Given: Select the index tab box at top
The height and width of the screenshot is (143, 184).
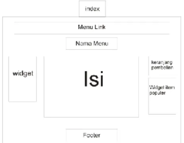Looking at the screenshot, I should [92, 9].
